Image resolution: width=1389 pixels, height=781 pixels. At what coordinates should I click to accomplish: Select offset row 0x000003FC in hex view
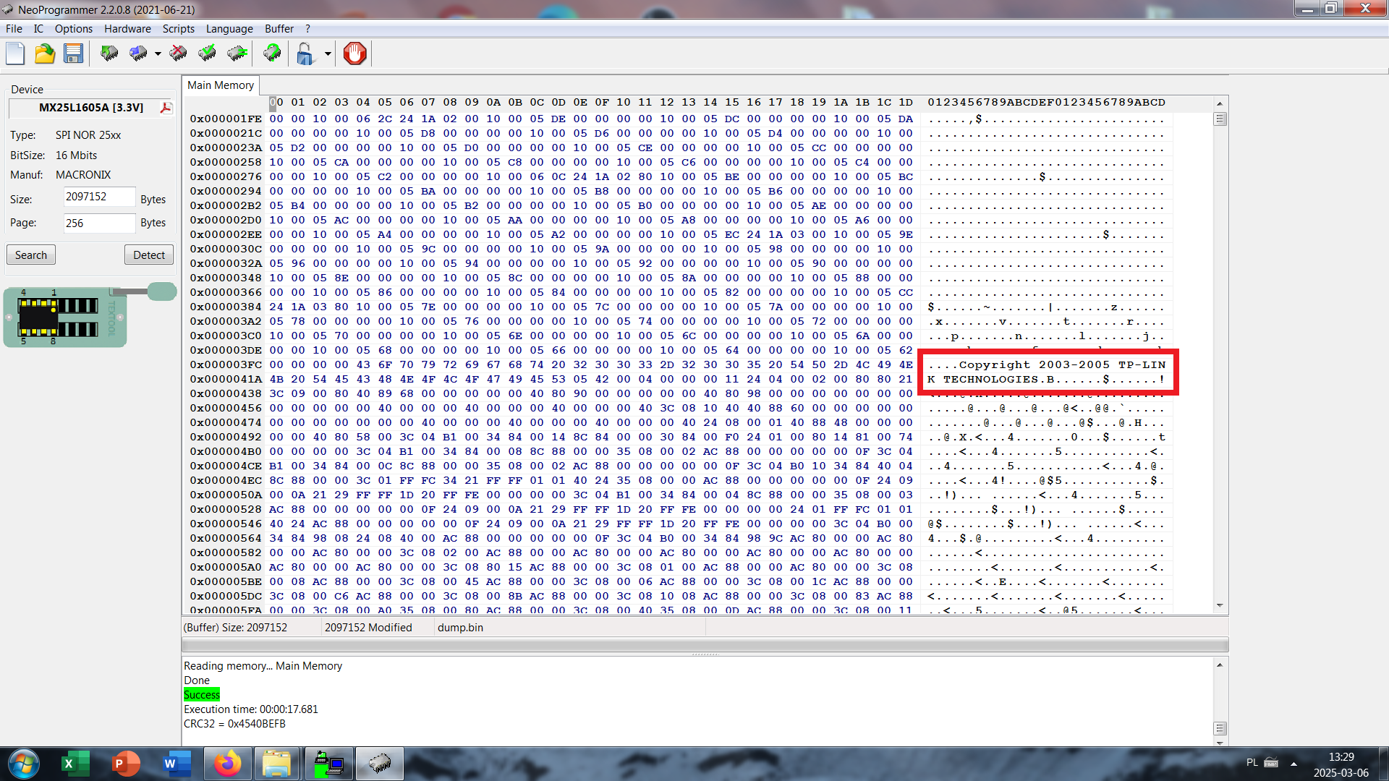point(226,364)
